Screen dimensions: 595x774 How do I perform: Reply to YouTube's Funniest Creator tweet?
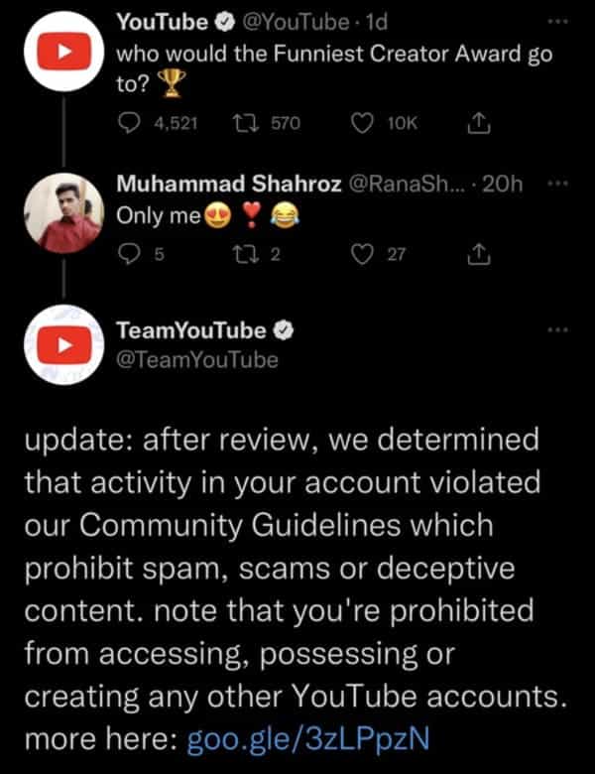point(131,123)
